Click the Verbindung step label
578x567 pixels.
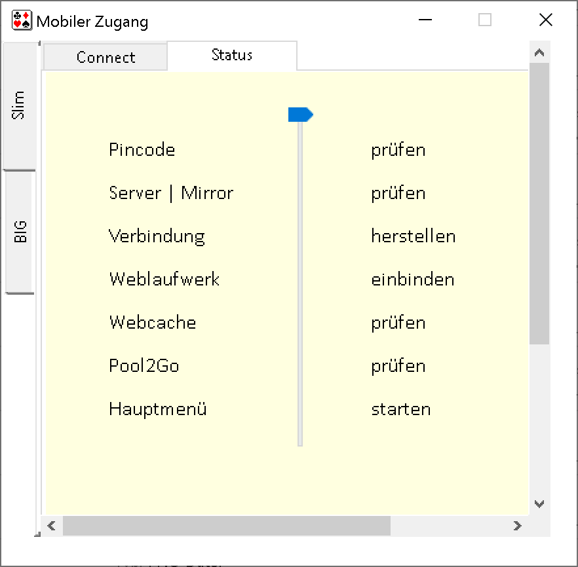[157, 236]
